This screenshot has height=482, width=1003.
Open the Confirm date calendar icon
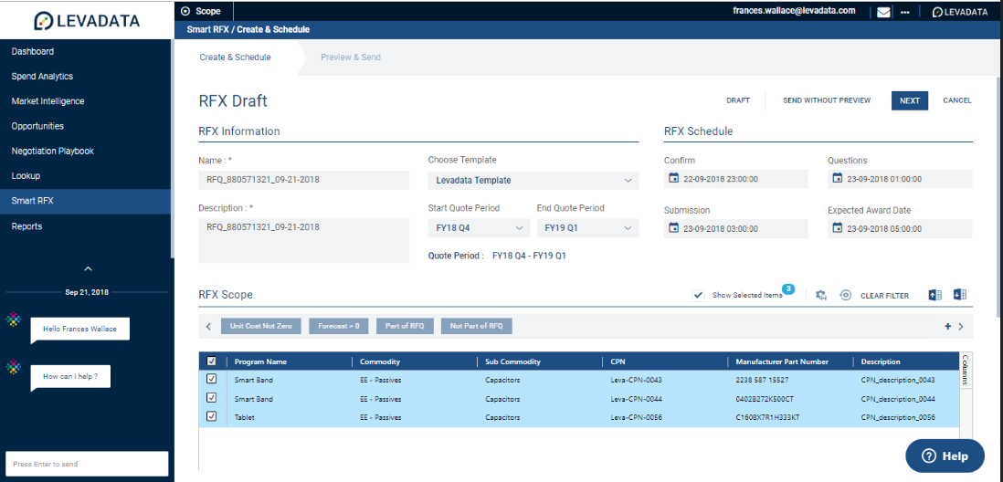coord(673,178)
